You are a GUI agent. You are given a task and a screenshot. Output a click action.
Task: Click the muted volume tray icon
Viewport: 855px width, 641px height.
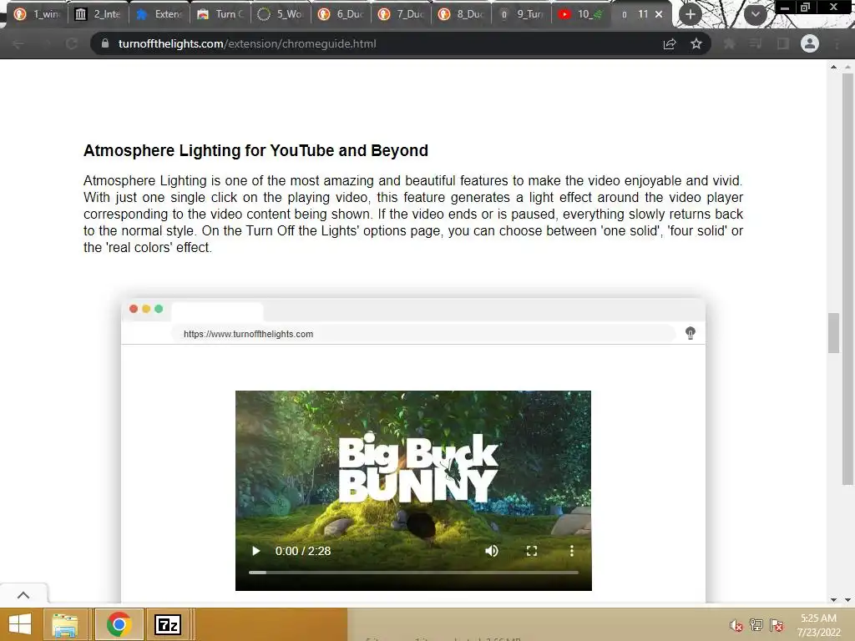coord(736,624)
